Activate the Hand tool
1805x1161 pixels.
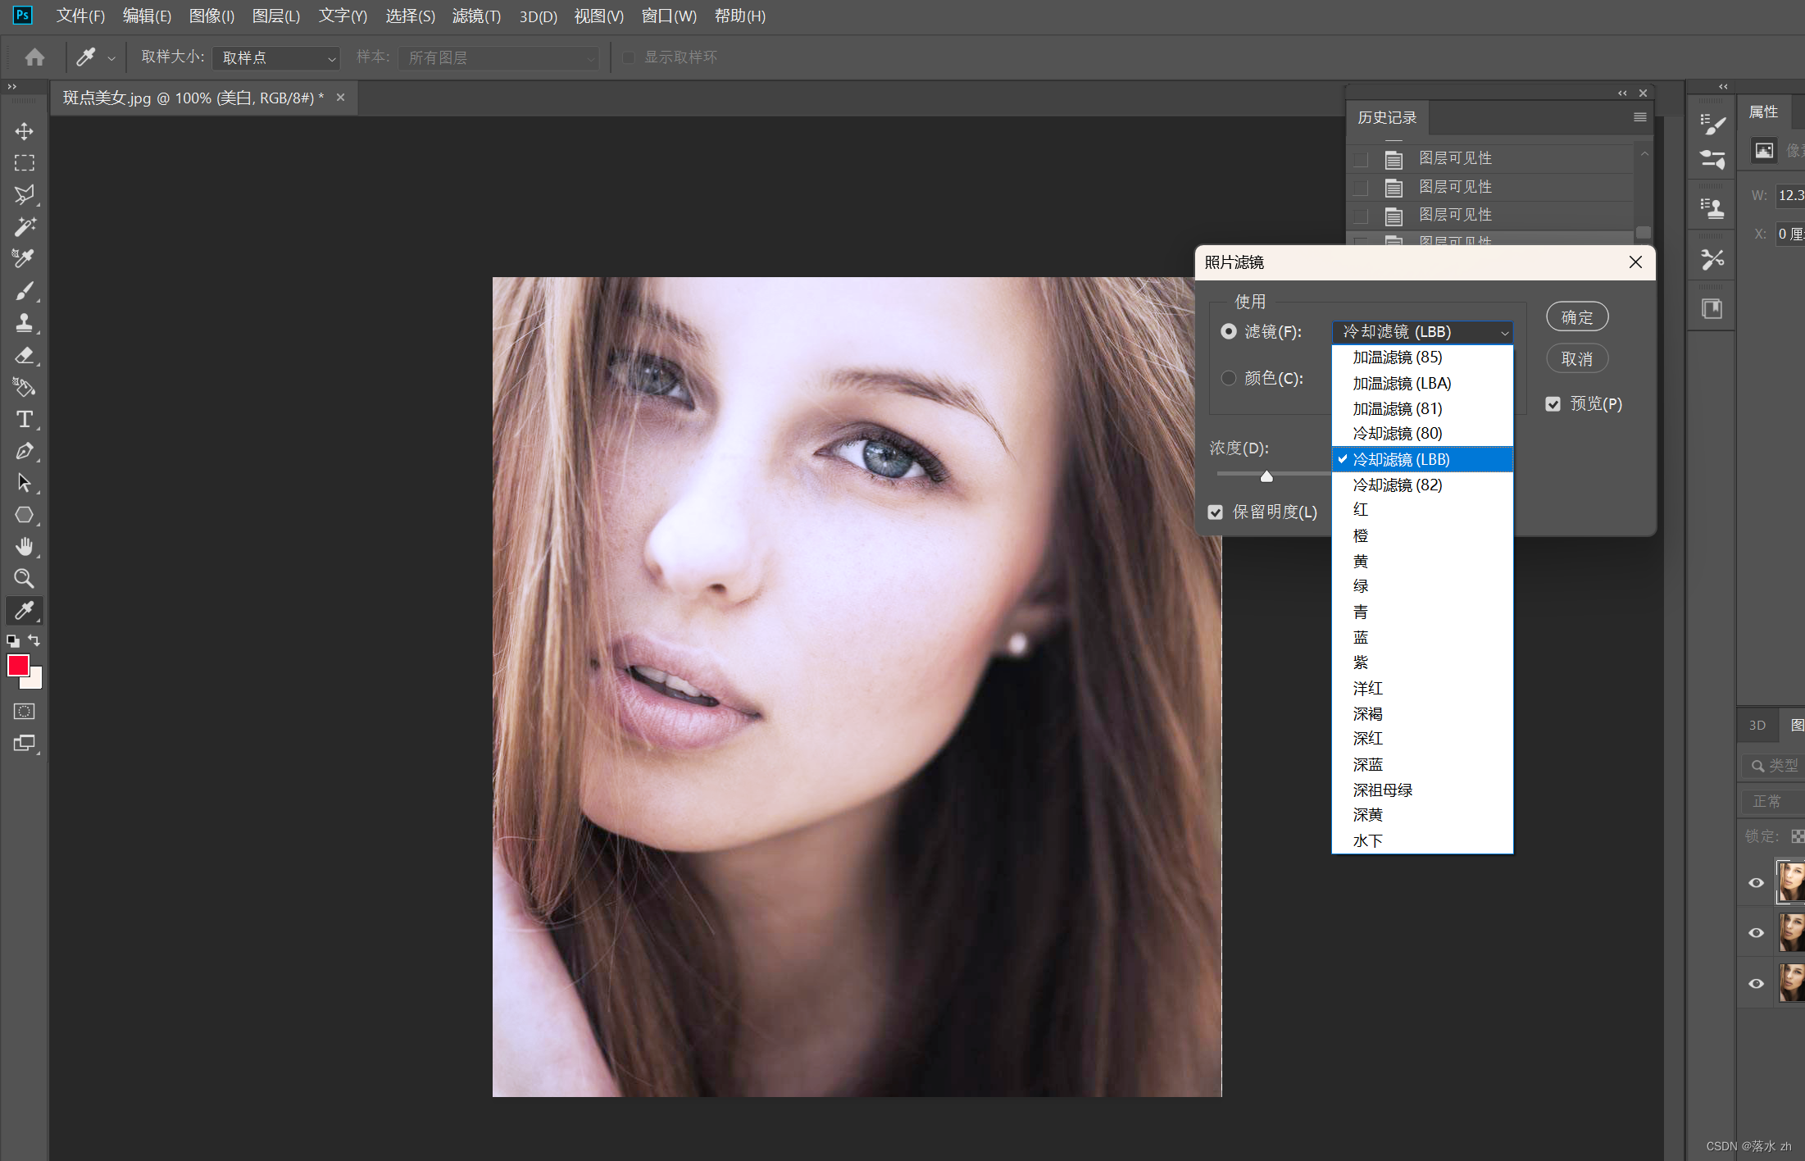click(x=24, y=546)
